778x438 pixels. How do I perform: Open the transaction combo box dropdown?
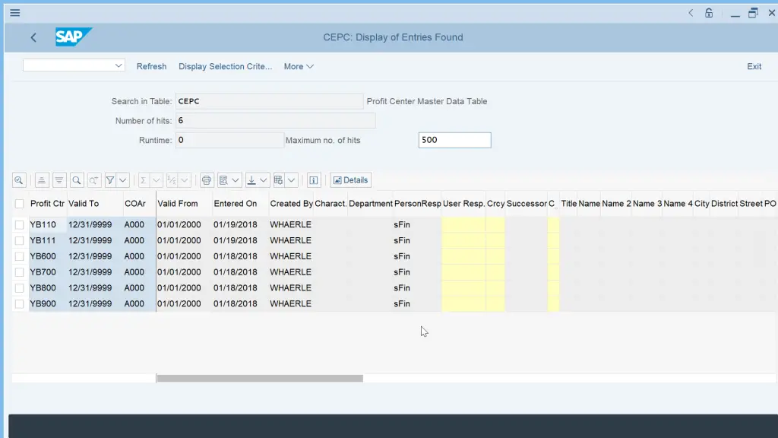click(x=118, y=65)
